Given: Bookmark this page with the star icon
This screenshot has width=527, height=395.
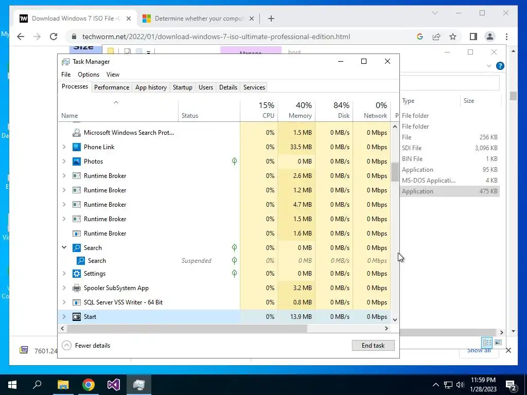Looking at the screenshot, I should (453, 37).
